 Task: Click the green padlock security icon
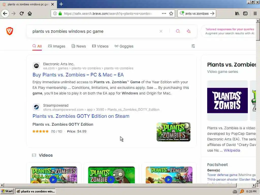click(x=60, y=14)
